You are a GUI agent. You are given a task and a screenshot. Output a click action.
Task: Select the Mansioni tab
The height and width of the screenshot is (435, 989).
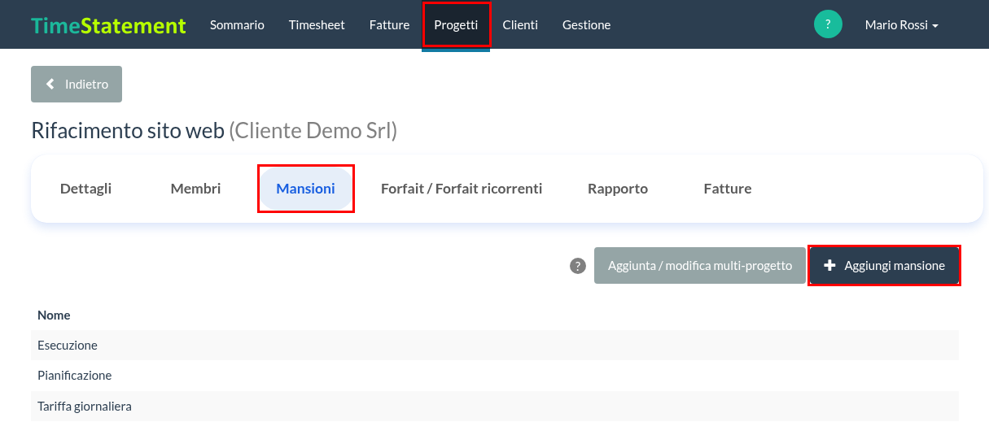[x=306, y=189]
